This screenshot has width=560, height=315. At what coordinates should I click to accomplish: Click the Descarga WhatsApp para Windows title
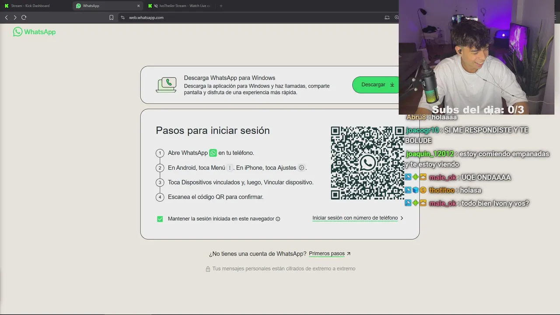pyautogui.click(x=229, y=78)
